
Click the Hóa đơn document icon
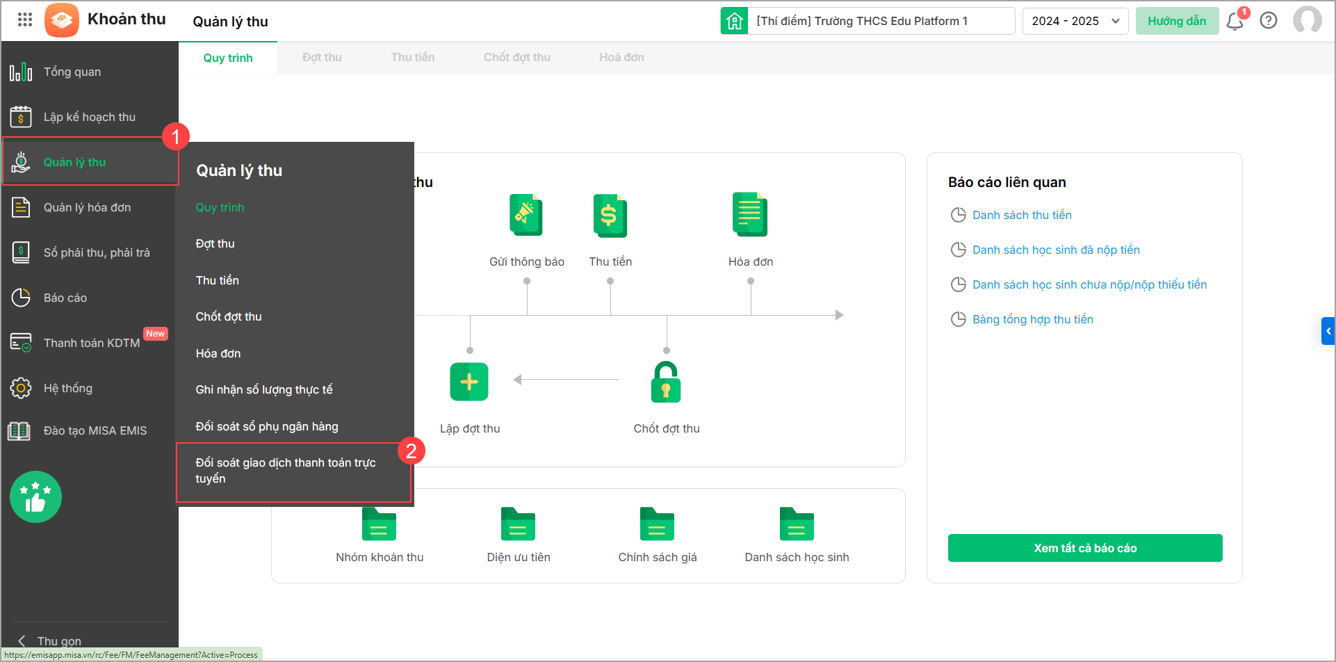[x=750, y=215]
